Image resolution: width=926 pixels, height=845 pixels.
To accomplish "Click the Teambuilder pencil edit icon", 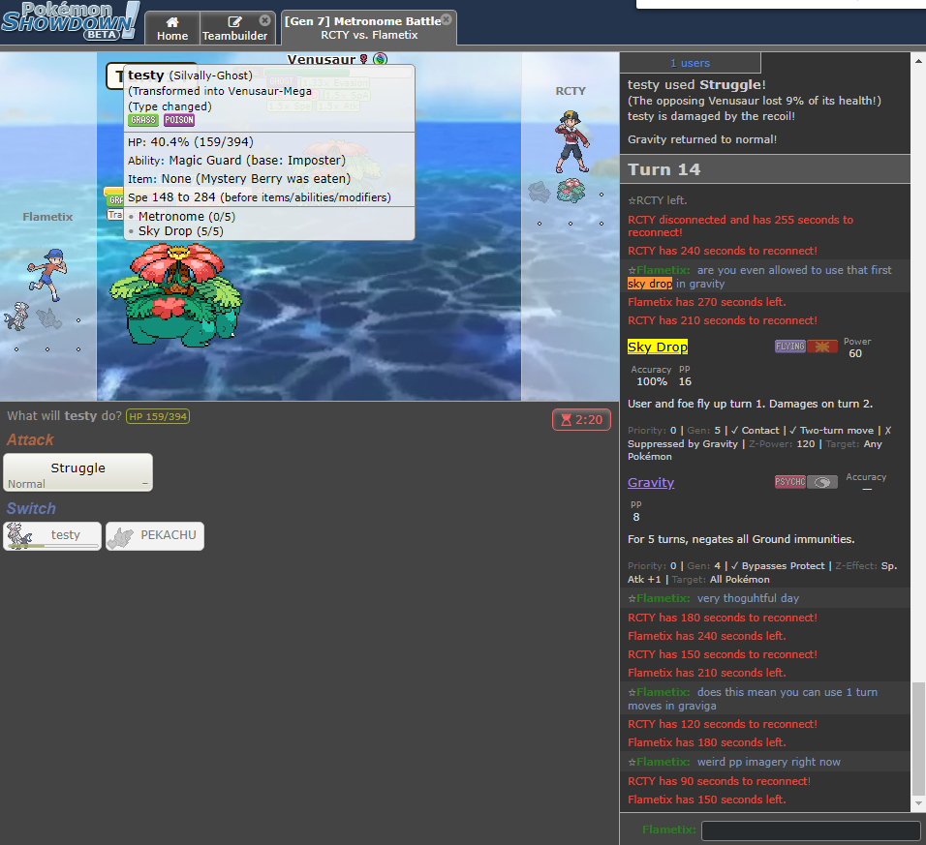I will pos(234,21).
